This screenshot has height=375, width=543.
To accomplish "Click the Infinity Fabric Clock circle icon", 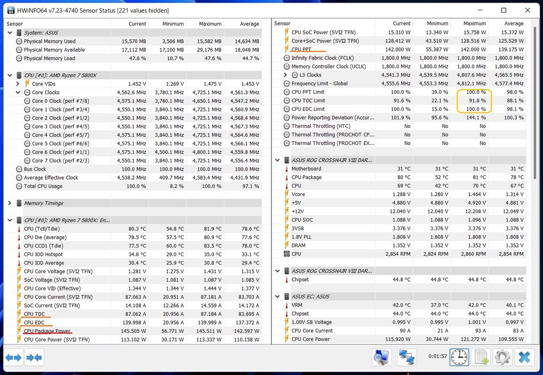I will pos(286,58).
